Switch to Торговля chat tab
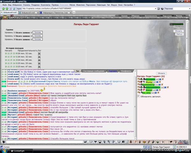The width and height of the screenshot is (191, 153). [113, 71]
